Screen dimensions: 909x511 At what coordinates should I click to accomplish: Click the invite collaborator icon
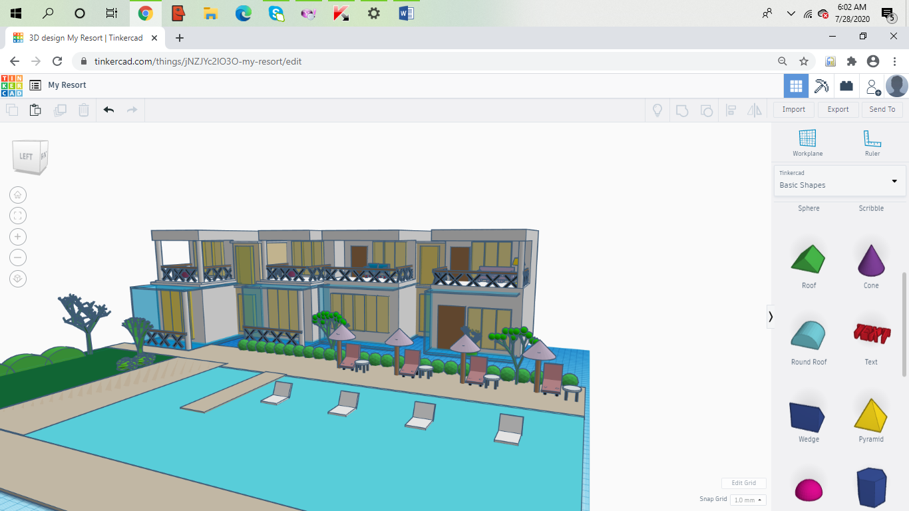click(x=872, y=86)
